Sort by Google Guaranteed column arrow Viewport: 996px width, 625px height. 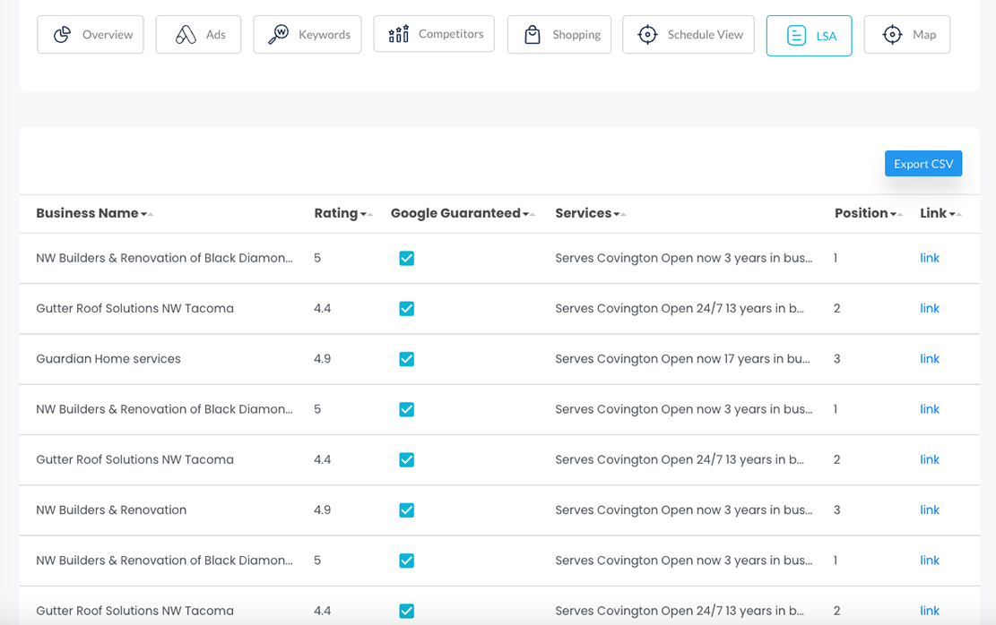(x=529, y=215)
